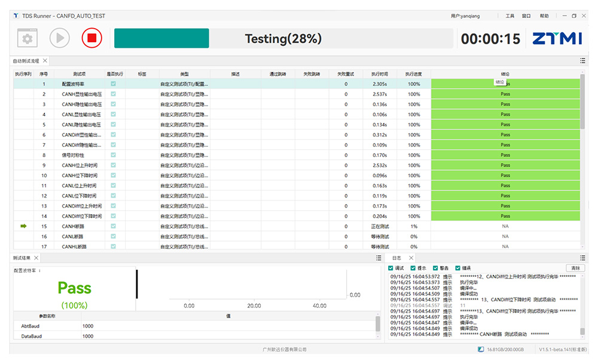598x364 pixels.
Task: Click Pass result cell of row 14
Action: pos(505,216)
